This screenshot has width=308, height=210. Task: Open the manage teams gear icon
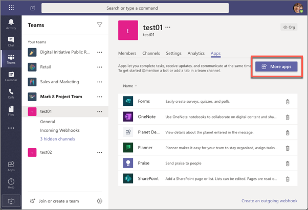(100, 201)
